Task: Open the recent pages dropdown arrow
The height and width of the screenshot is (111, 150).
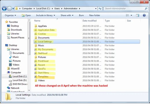Action: pyautogui.click(x=13, y=9)
